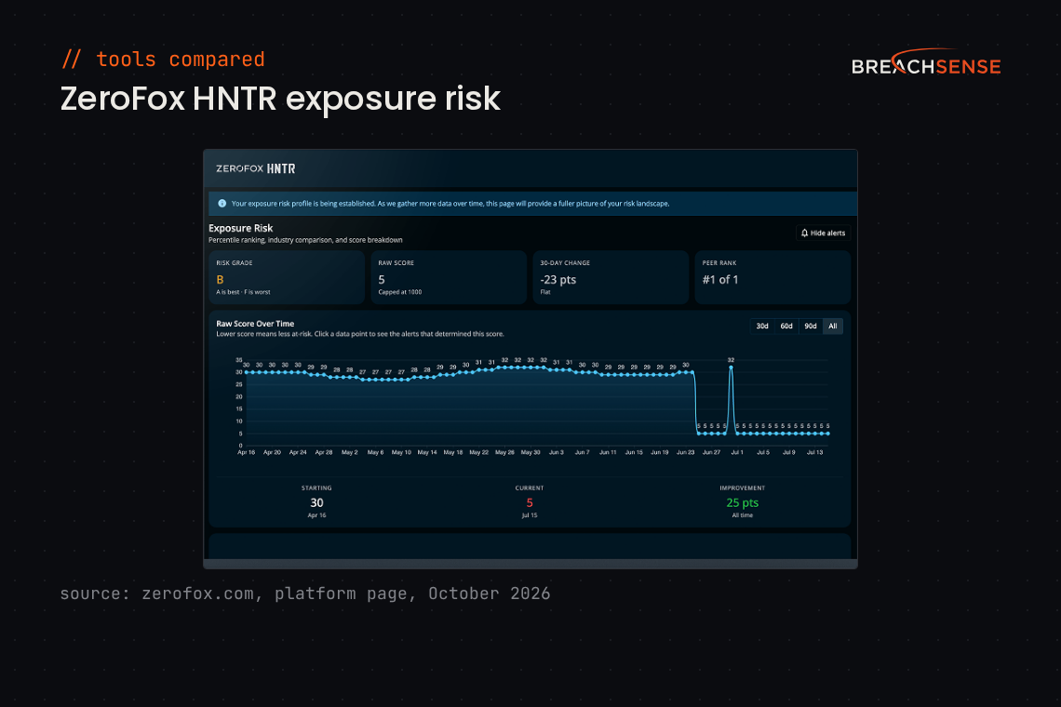The height and width of the screenshot is (707, 1061).
Task: Click the 'Jun 27' x-axis label
Action: coord(711,452)
